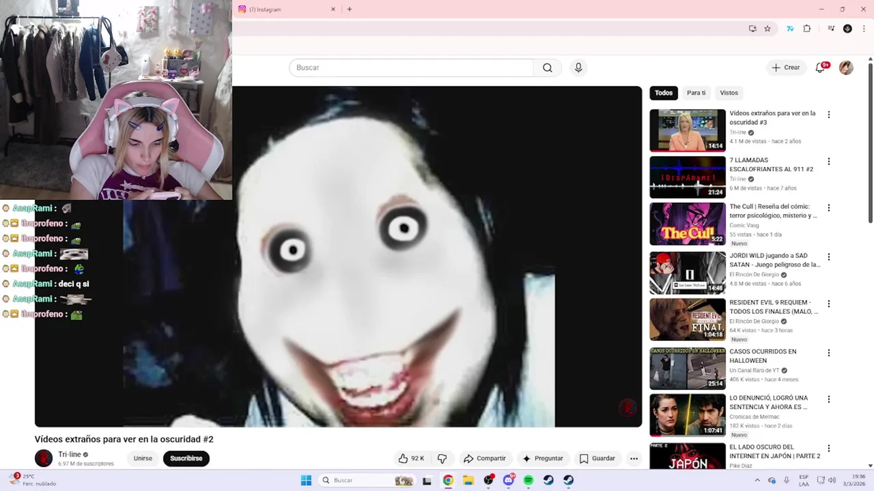Click the ESP LAA language indicator
This screenshot has height=491, width=874.
point(804,480)
